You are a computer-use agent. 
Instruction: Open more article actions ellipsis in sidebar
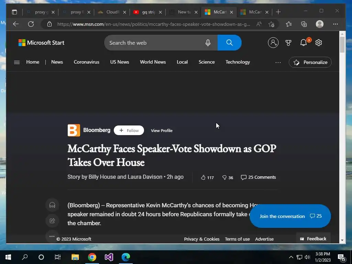(x=52, y=236)
